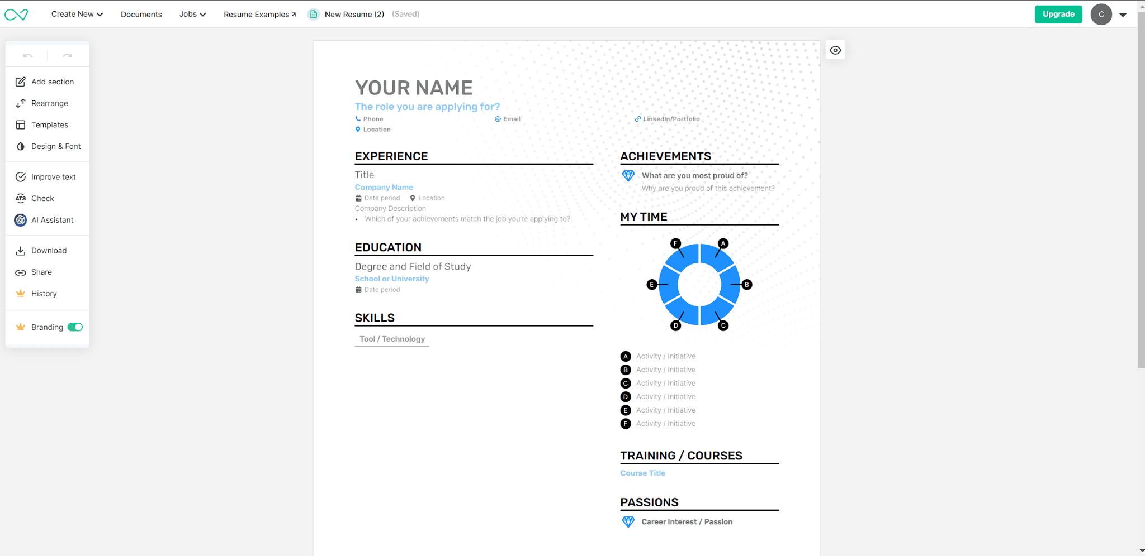Expand the Jobs dropdown menu
This screenshot has height=556, width=1145.
click(192, 15)
